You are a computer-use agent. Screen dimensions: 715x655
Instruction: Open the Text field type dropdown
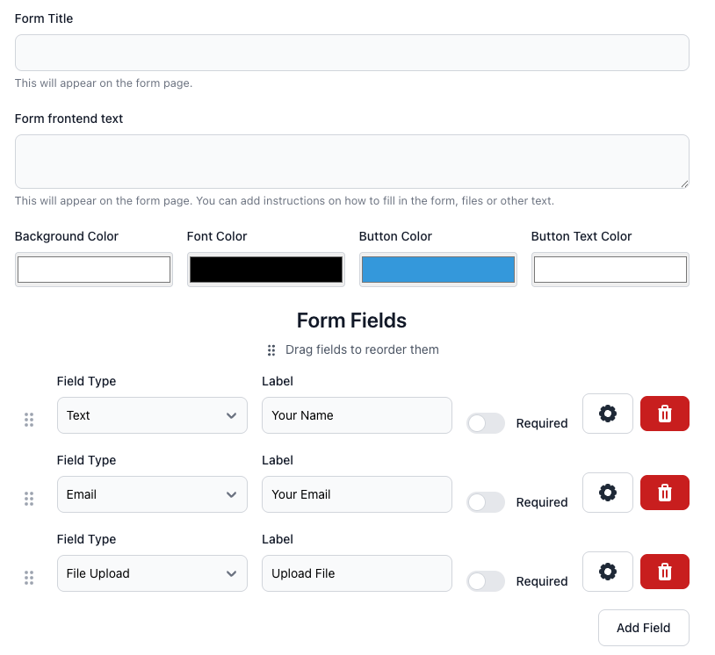152,415
